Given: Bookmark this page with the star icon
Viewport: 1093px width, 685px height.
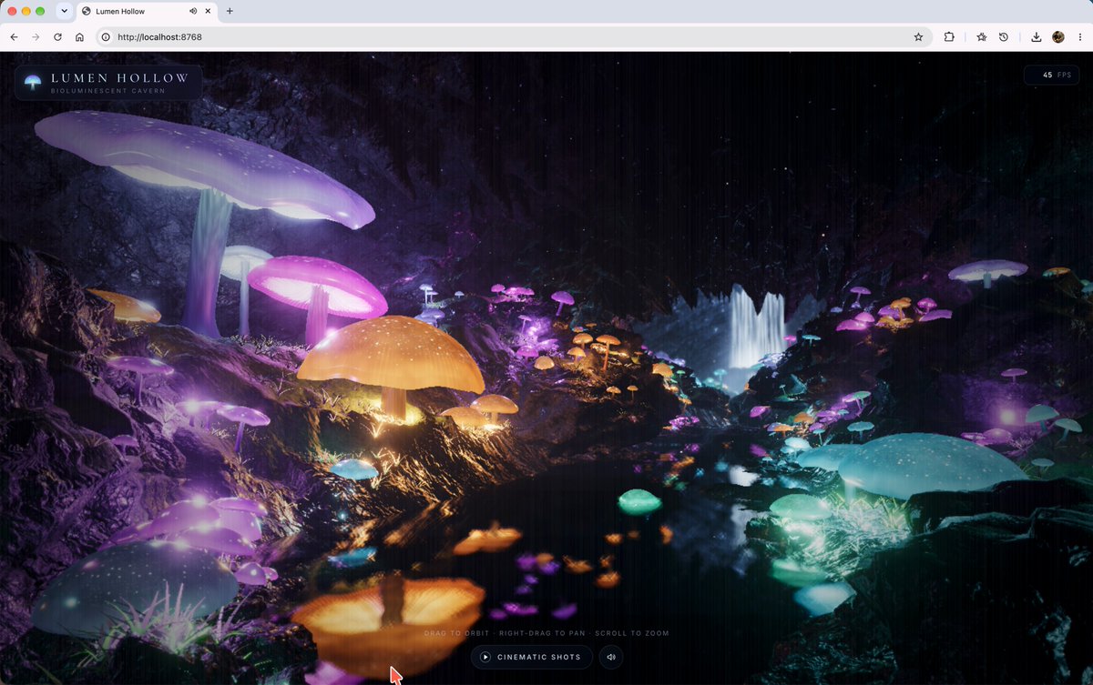Looking at the screenshot, I should pyautogui.click(x=918, y=37).
